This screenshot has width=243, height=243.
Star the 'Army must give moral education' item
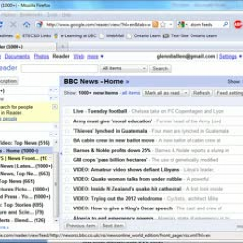[x=67, y=121]
